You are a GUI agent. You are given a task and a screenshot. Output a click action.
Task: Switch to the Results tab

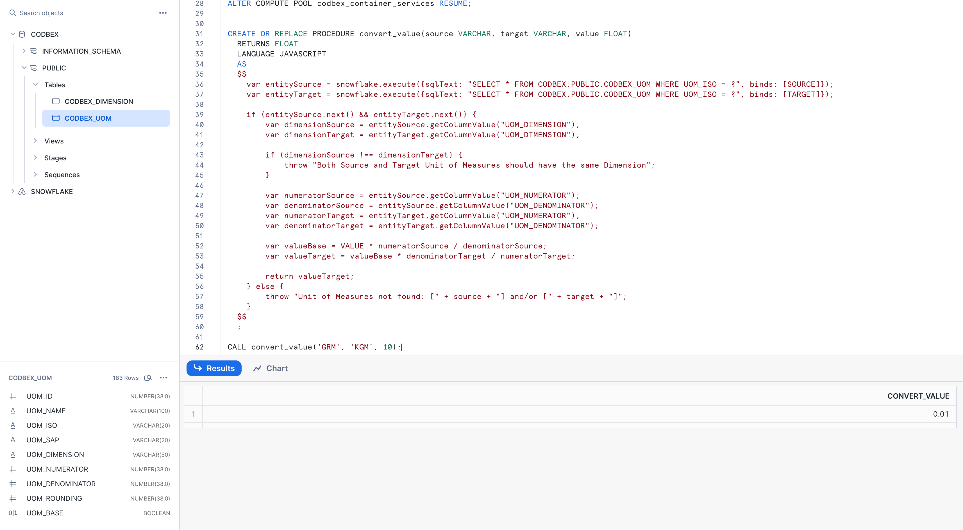[214, 368]
